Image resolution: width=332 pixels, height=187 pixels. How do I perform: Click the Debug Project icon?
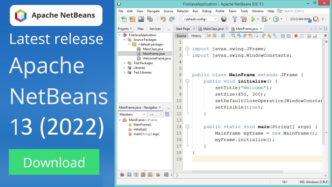click(x=264, y=19)
